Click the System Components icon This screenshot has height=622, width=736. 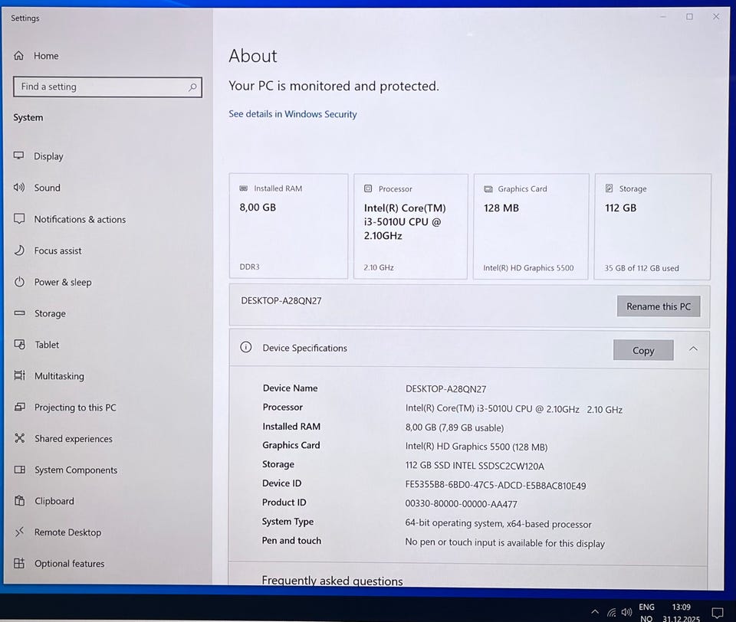pos(20,470)
